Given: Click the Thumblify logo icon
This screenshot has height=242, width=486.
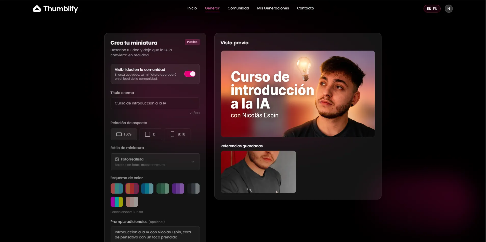Looking at the screenshot, I should coord(37,9).
